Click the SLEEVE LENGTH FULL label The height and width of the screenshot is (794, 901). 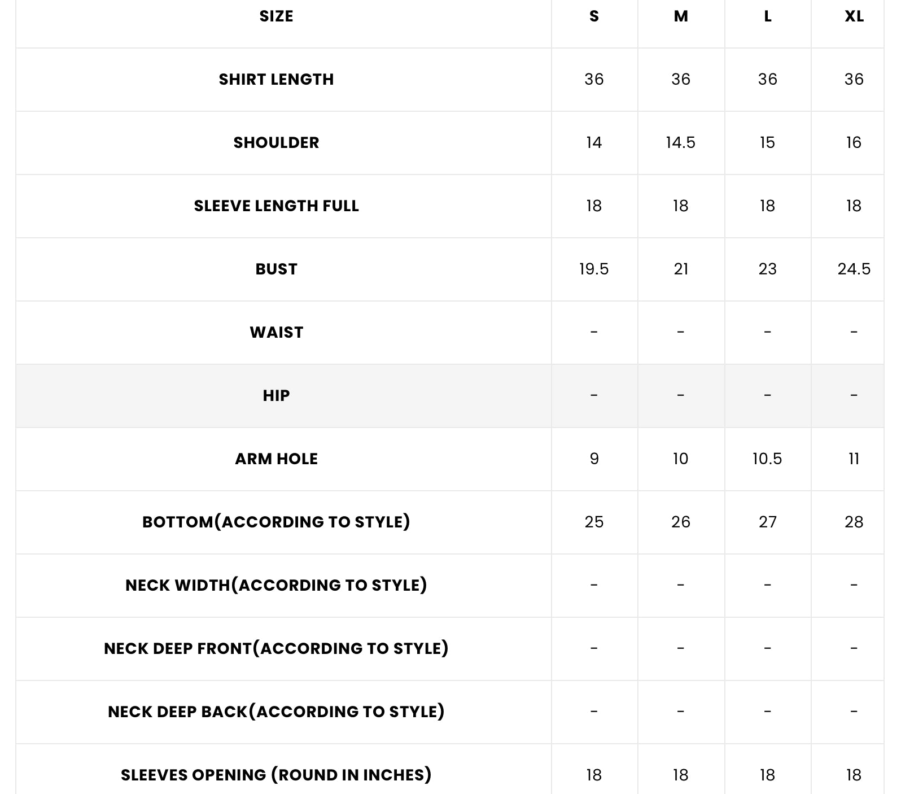click(276, 206)
